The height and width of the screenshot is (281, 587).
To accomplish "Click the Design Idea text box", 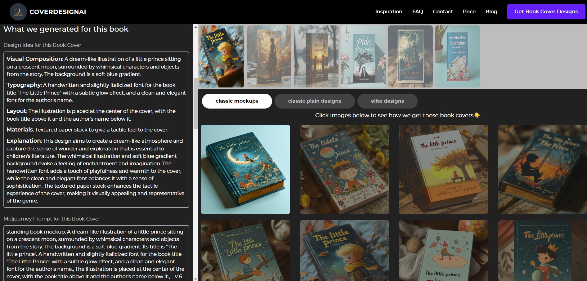I will pos(96,130).
